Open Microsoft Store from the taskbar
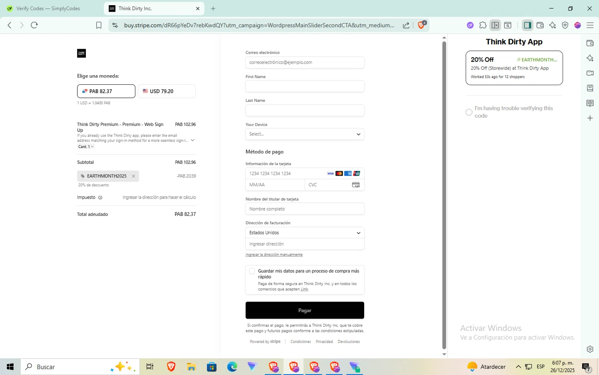Screen dimensions: 599x375 coord(212,367)
